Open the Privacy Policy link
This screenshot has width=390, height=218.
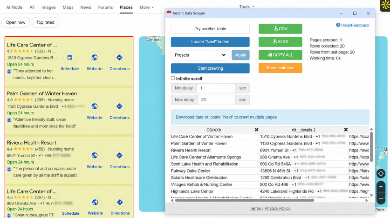pos(277,208)
